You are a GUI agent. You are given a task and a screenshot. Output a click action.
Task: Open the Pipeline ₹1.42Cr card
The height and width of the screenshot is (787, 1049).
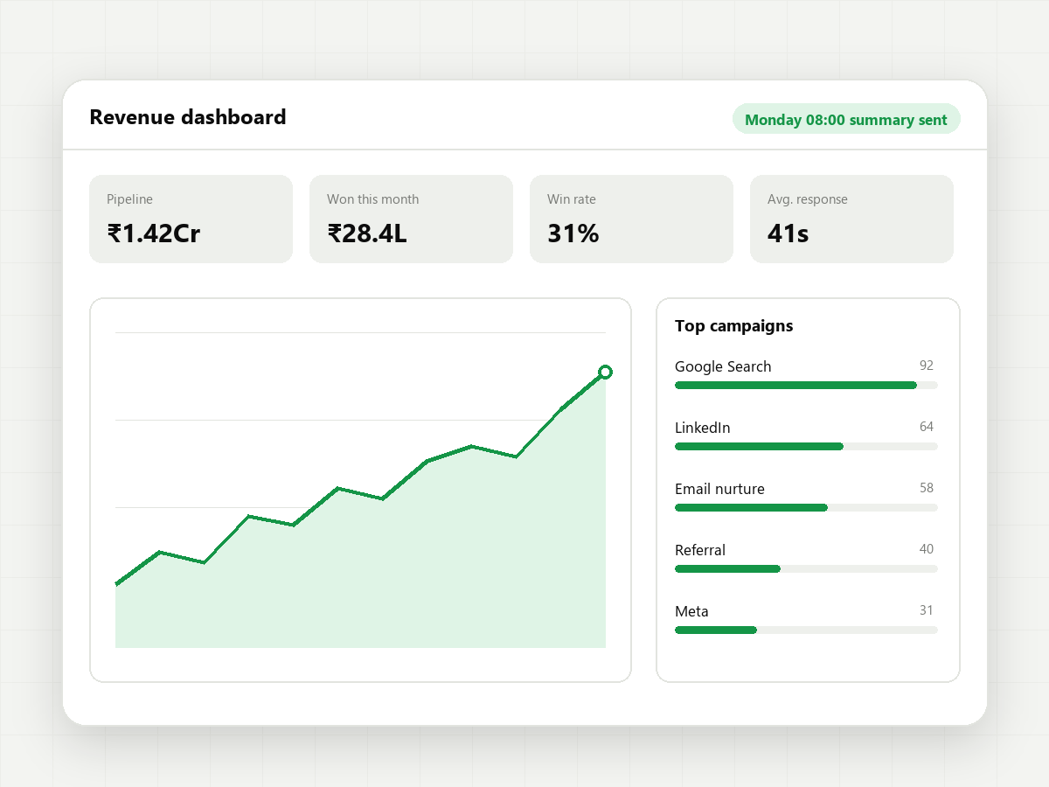click(x=191, y=219)
